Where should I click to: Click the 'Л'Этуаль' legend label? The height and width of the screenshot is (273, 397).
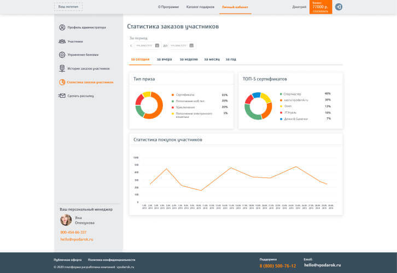click(290, 112)
